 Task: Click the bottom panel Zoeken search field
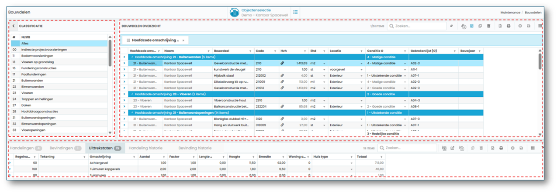pos(407,148)
